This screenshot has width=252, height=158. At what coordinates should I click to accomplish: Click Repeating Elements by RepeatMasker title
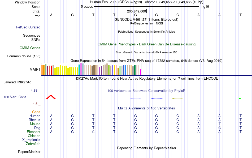(146, 148)
